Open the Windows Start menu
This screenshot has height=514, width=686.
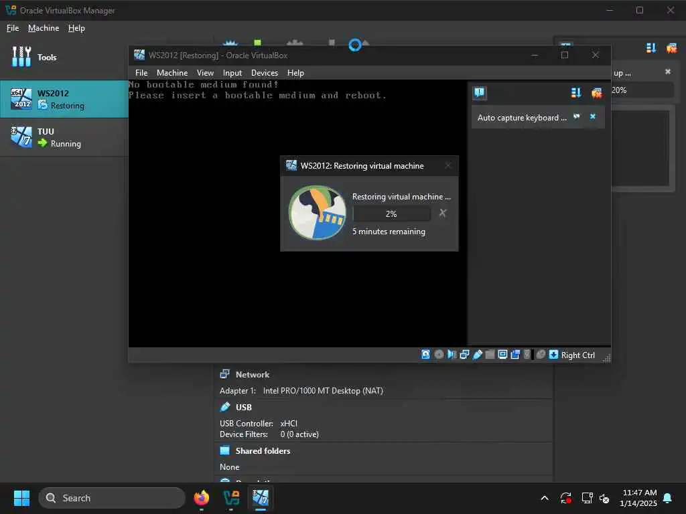coord(21,498)
